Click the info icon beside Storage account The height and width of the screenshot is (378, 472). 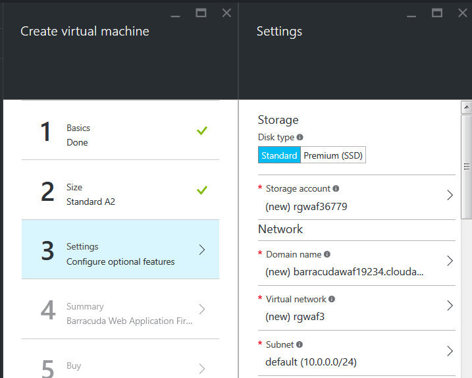coord(336,188)
